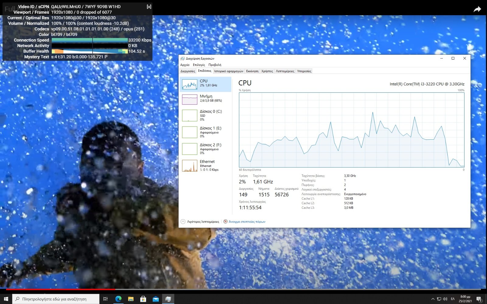Screen dimensions: 487x304
Task: Click the resource monitor icon
Action: coord(226,222)
